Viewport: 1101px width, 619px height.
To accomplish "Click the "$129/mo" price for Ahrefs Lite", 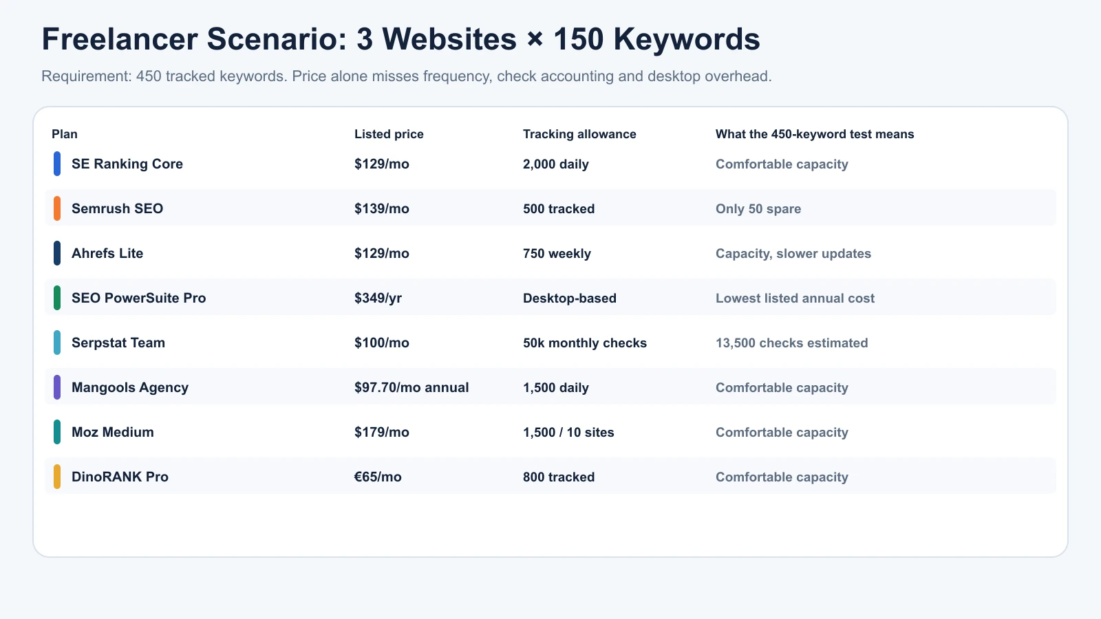I will tap(382, 254).
